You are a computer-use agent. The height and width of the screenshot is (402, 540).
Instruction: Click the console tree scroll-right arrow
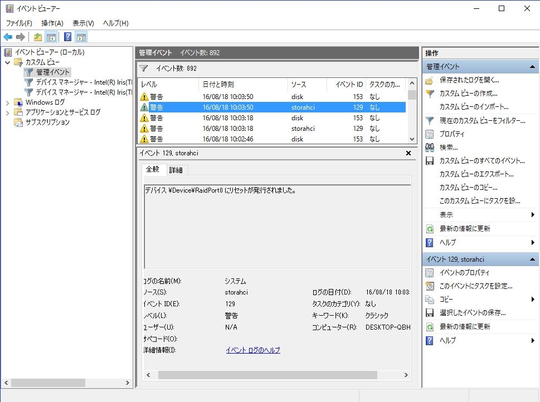[x=128, y=383]
